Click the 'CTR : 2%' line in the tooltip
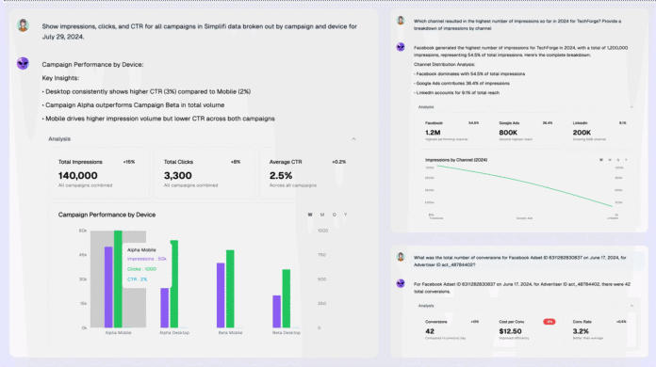656x367 pixels. coord(138,279)
